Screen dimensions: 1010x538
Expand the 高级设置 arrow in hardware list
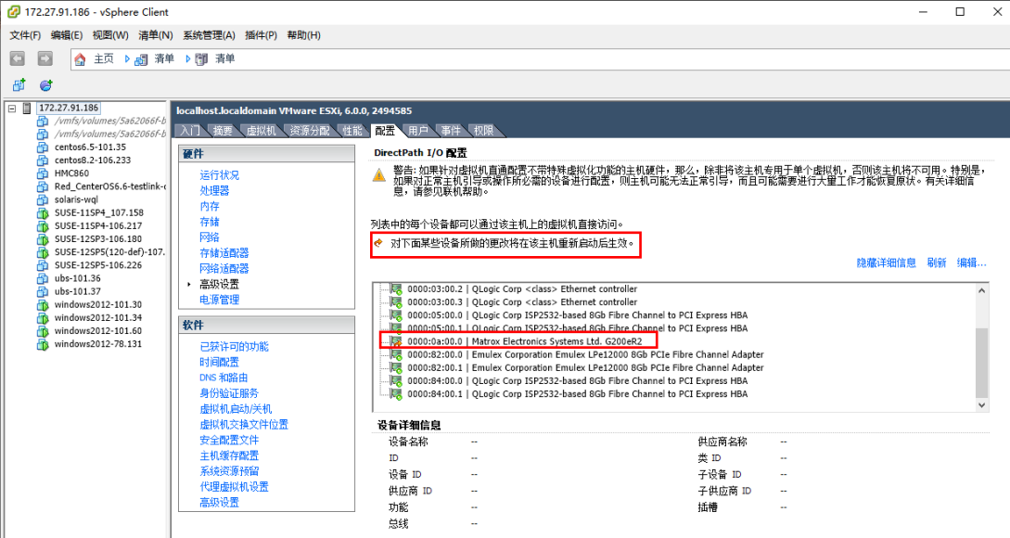pyautogui.click(x=188, y=284)
